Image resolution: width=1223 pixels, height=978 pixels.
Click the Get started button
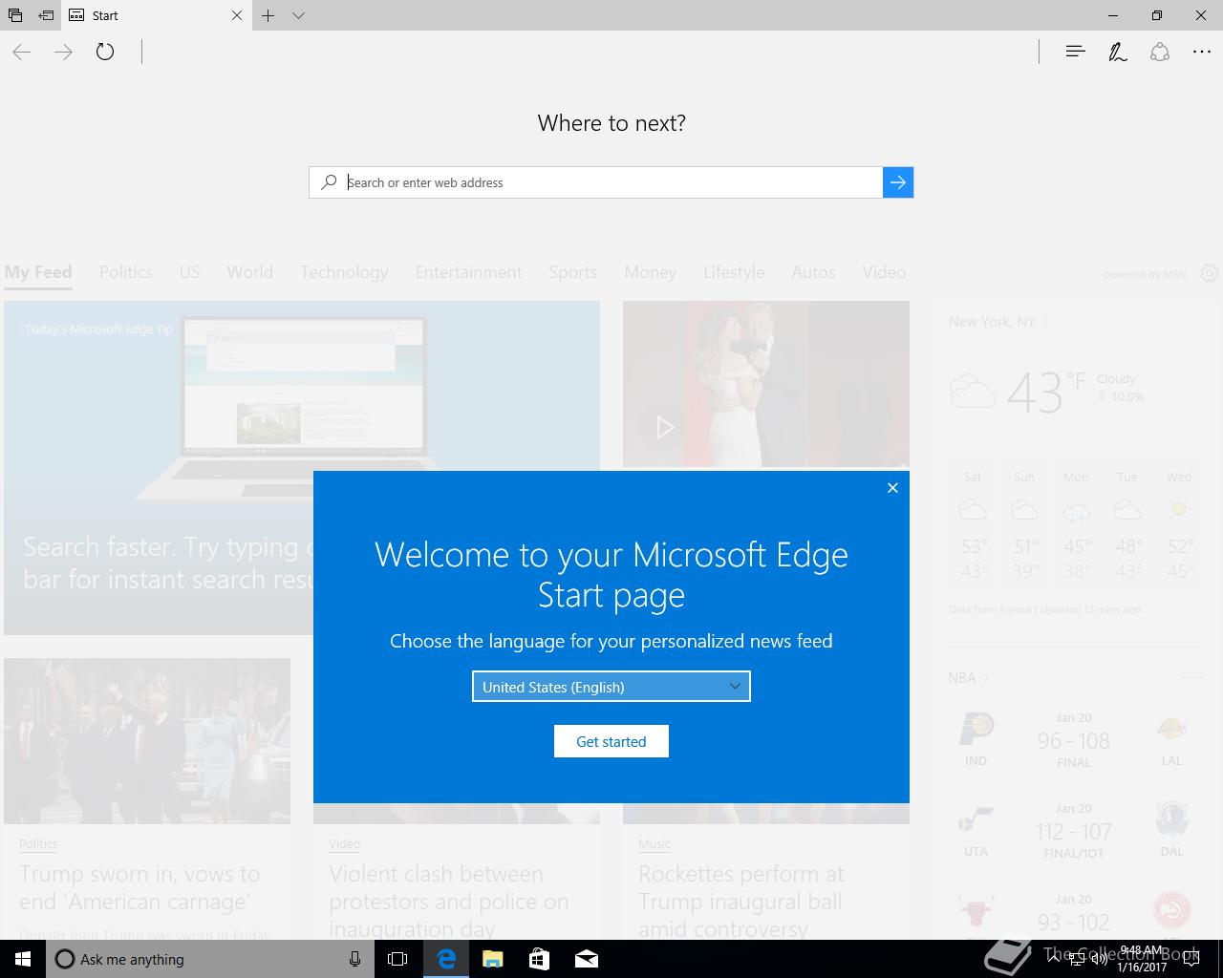611,741
